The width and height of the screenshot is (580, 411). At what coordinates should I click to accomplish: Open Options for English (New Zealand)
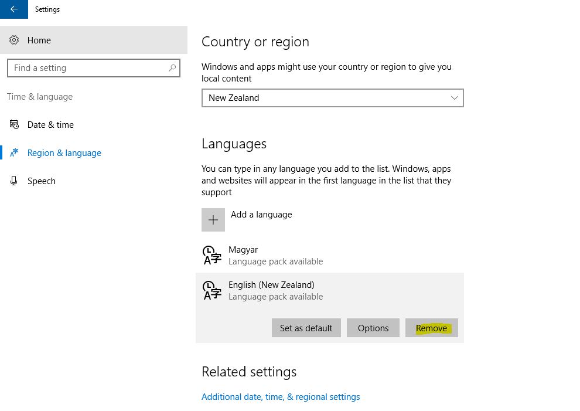point(373,328)
